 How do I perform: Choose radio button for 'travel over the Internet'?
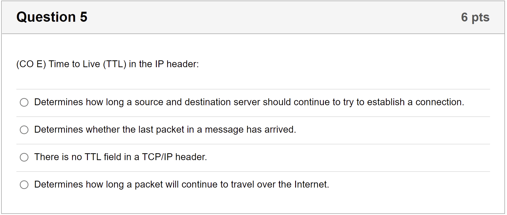pyautogui.click(x=24, y=185)
